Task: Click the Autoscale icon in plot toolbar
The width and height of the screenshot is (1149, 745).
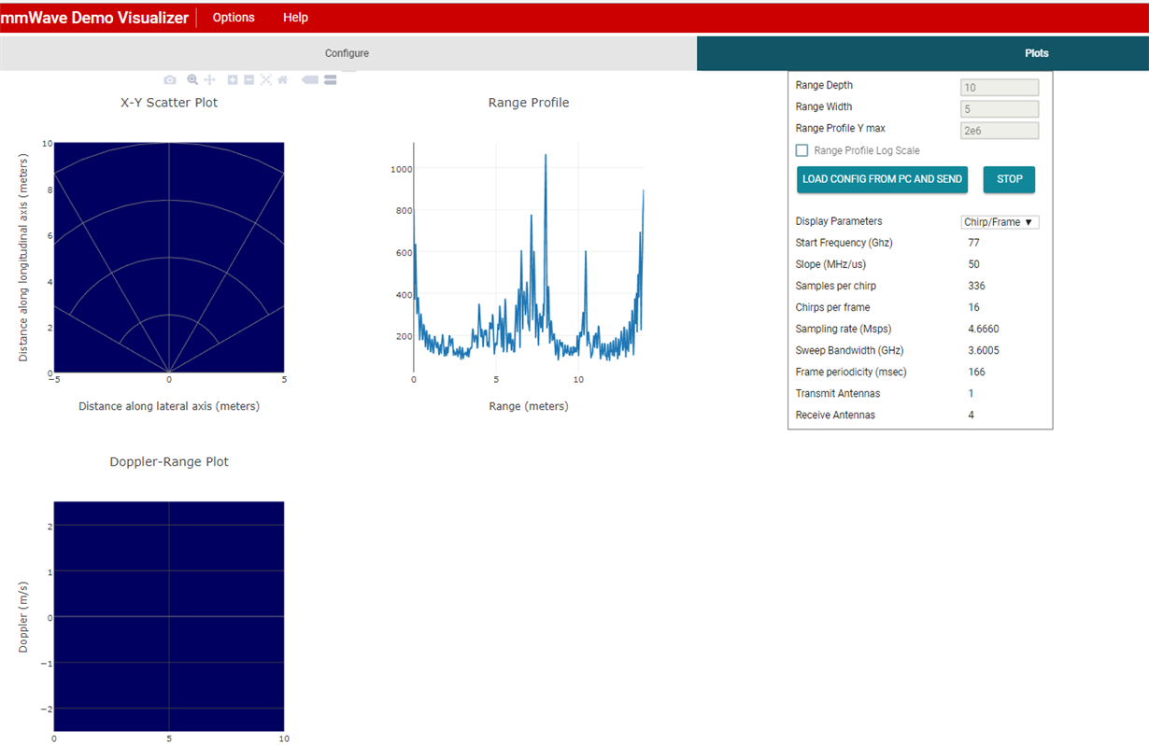Action: (266, 80)
